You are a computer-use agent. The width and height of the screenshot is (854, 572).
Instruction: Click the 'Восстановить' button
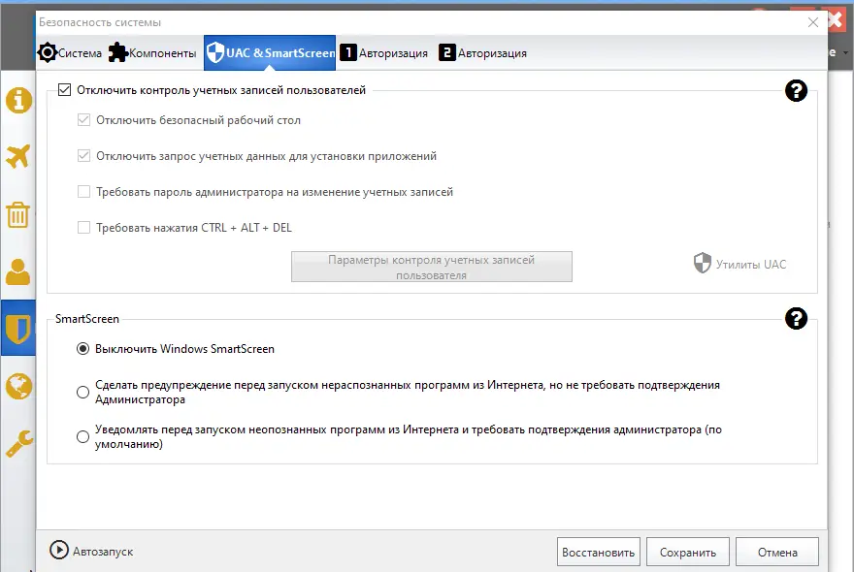(598, 551)
